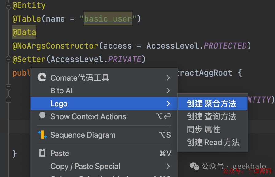This screenshot has height=177, width=275.
Task: Click the PROTECTED access level constant
Action: [x=225, y=46]
